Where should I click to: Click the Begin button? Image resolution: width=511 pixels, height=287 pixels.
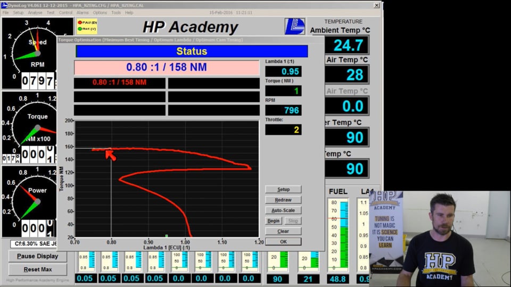274,221
